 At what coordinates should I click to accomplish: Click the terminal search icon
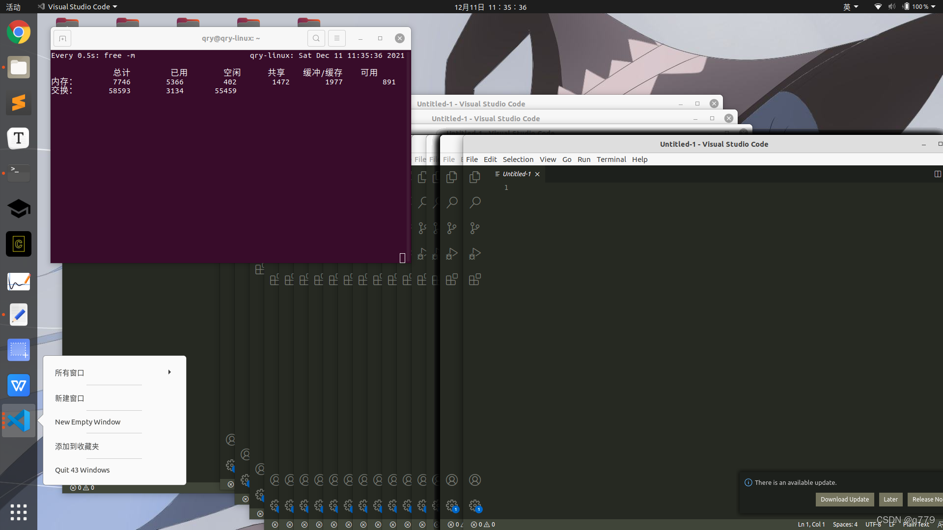coord(316,38)
